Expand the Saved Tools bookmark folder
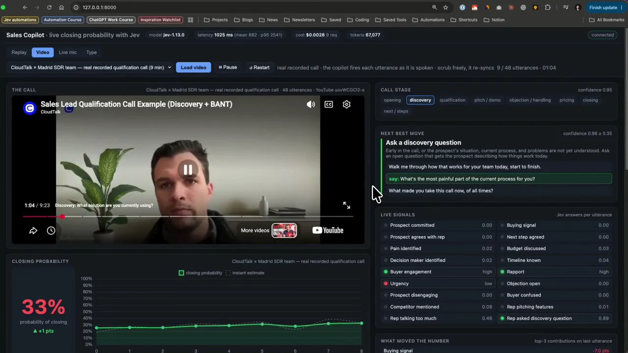Viewport: 628px width, 353px height. (391, 20)
